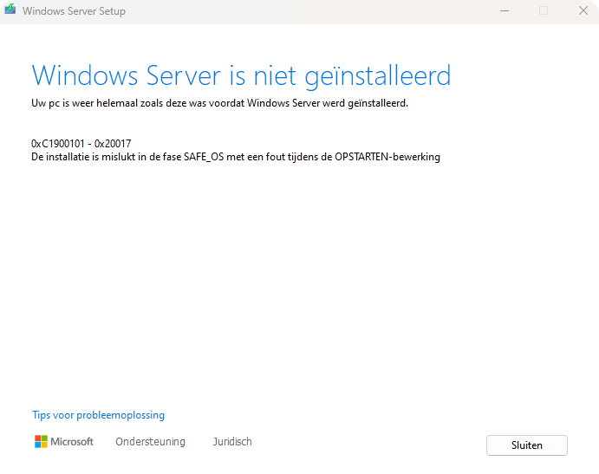Minimize the Setup window

tap(505, 11)
